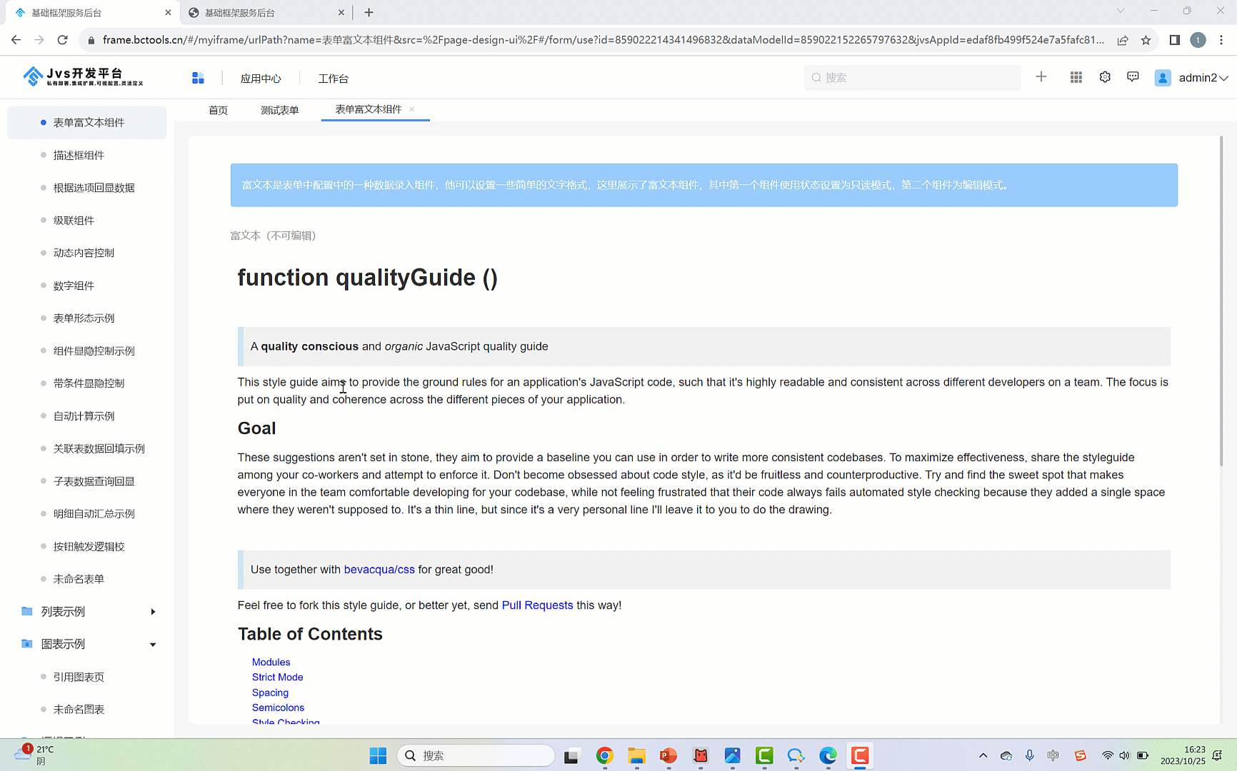
Task: Open 组件显隐控制示例 in sidebar
Action: coord(94,351)
